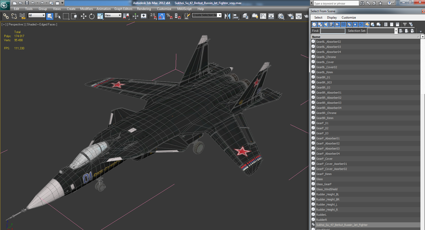Open the Rendered Frame Window
The height and width of the screenshot is (230, 425).
299,16
